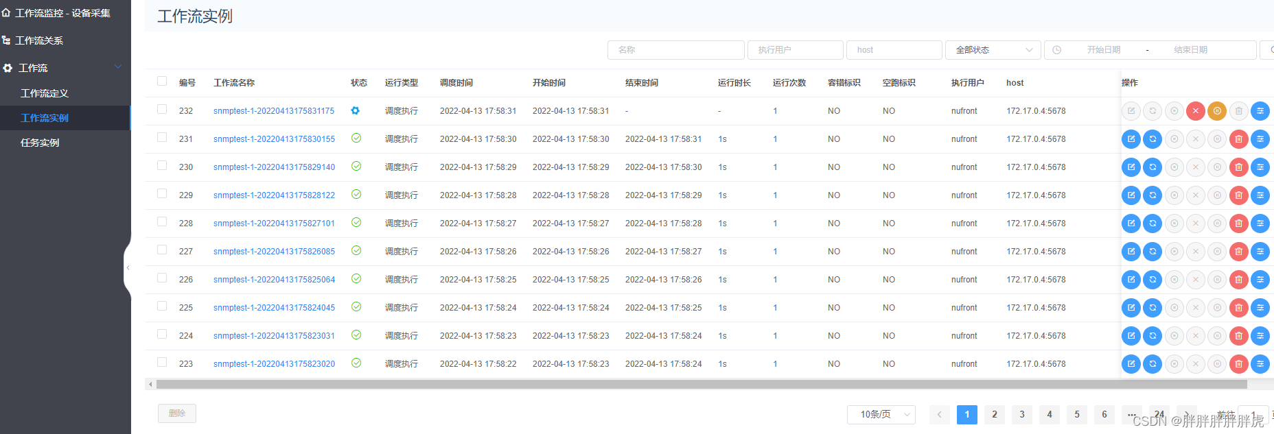Open 任务实例 in the sidebar
The image size is (1274, 434).
click(40, 143)
